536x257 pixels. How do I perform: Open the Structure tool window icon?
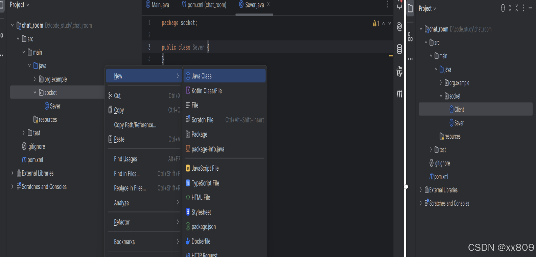[x=410, y=37]
